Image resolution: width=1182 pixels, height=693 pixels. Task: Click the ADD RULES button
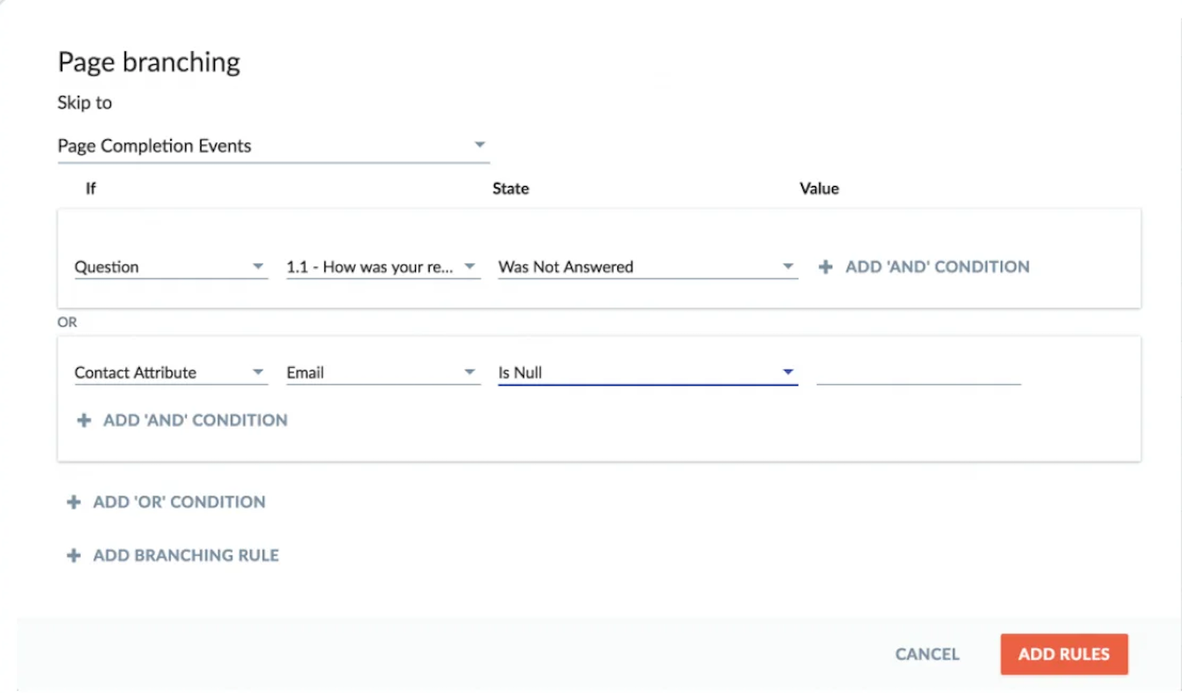tap(1063, 654)
